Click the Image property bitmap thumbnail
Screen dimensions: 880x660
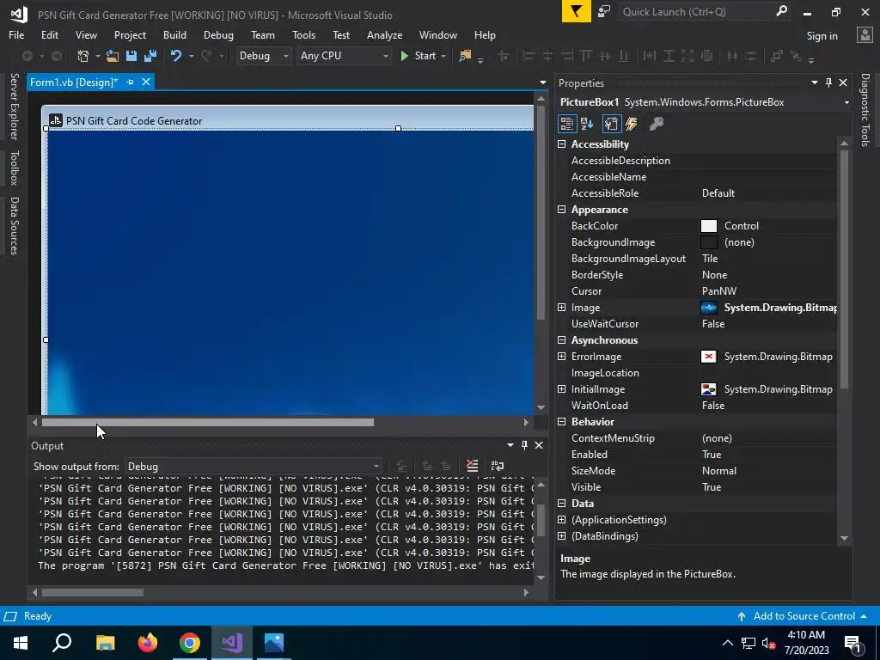click(709, 308)
